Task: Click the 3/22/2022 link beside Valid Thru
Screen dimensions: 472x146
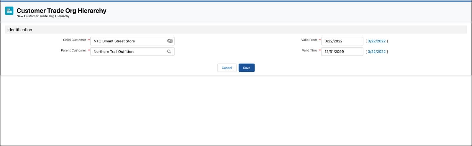Action: (x=377, y=52)
